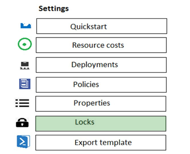Click the Properties list icon

(x=22, y=103)
